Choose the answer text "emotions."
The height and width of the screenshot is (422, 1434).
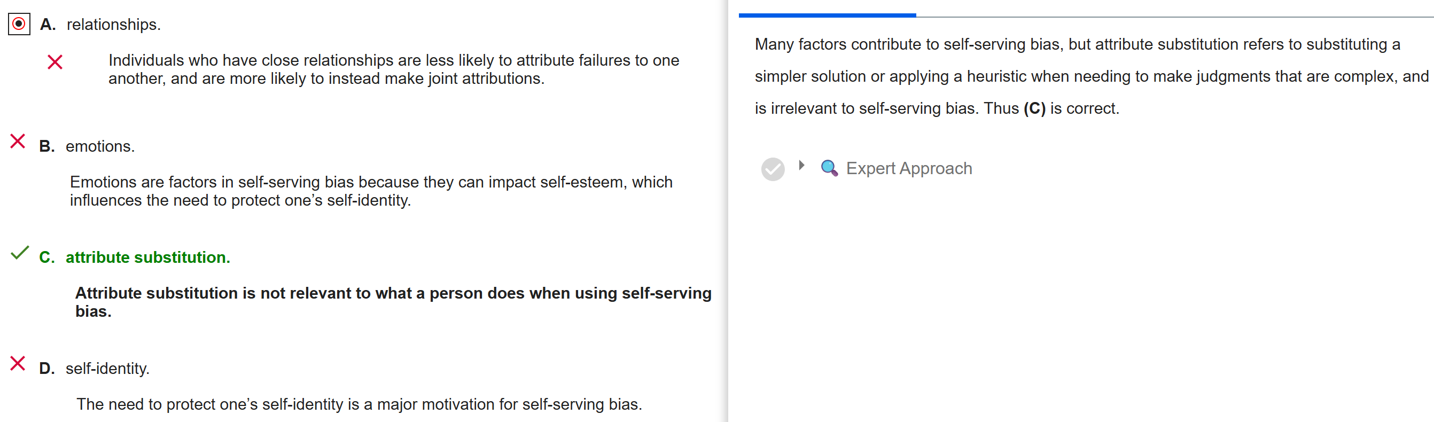click(x=100, y=146)
